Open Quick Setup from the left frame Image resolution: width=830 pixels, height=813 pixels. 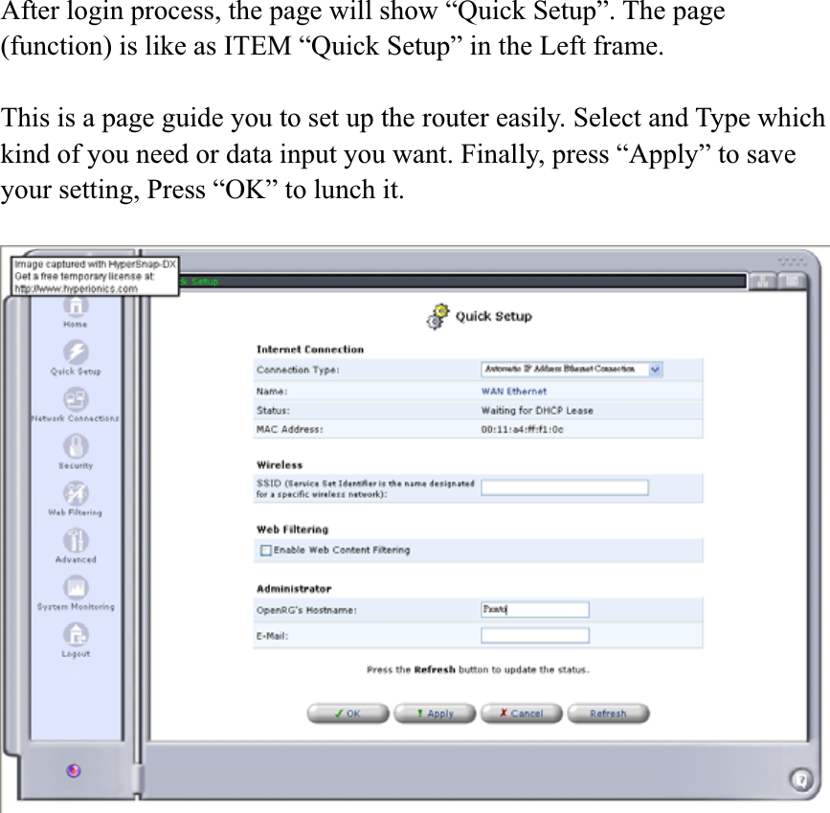pos(76,352)
